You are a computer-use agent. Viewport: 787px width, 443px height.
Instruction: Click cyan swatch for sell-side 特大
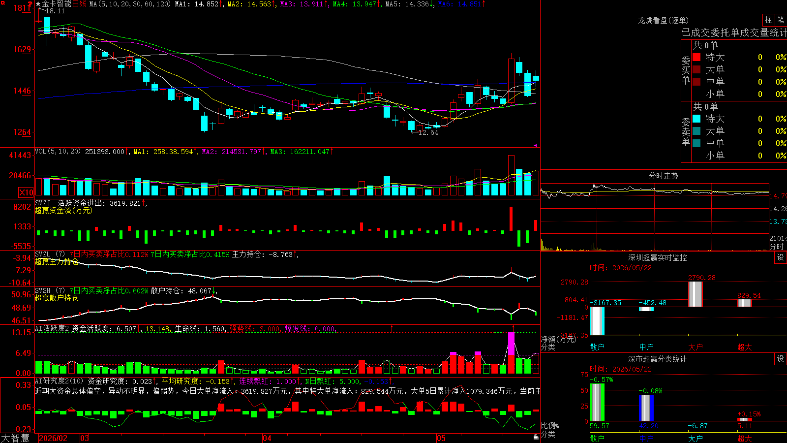coord(696,119)
